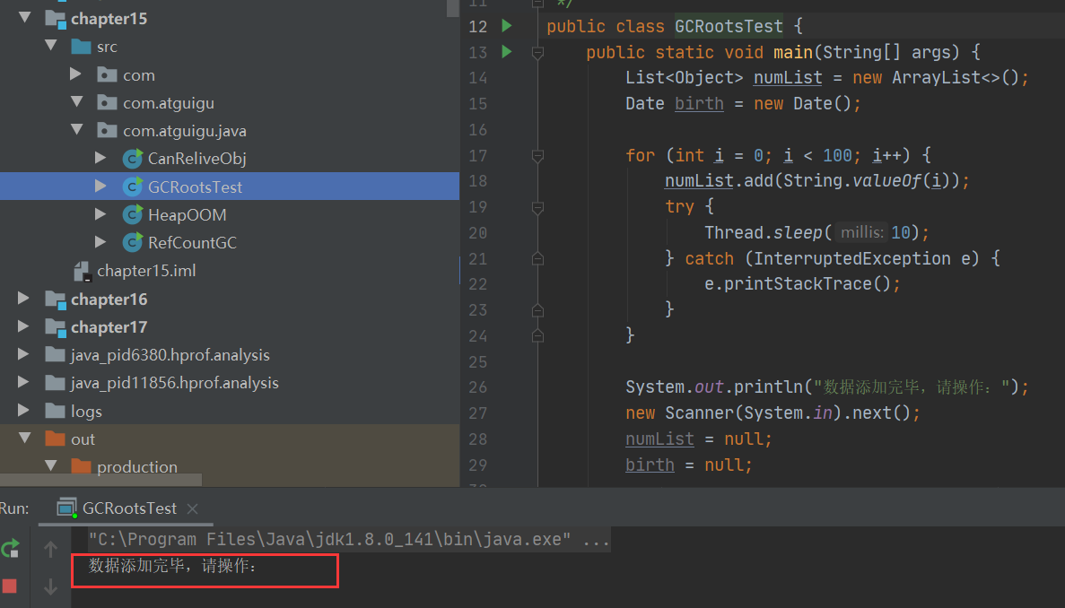Collapse the out folder
The width and height of the screenshot is (1065, 608).
click(25, 439)
